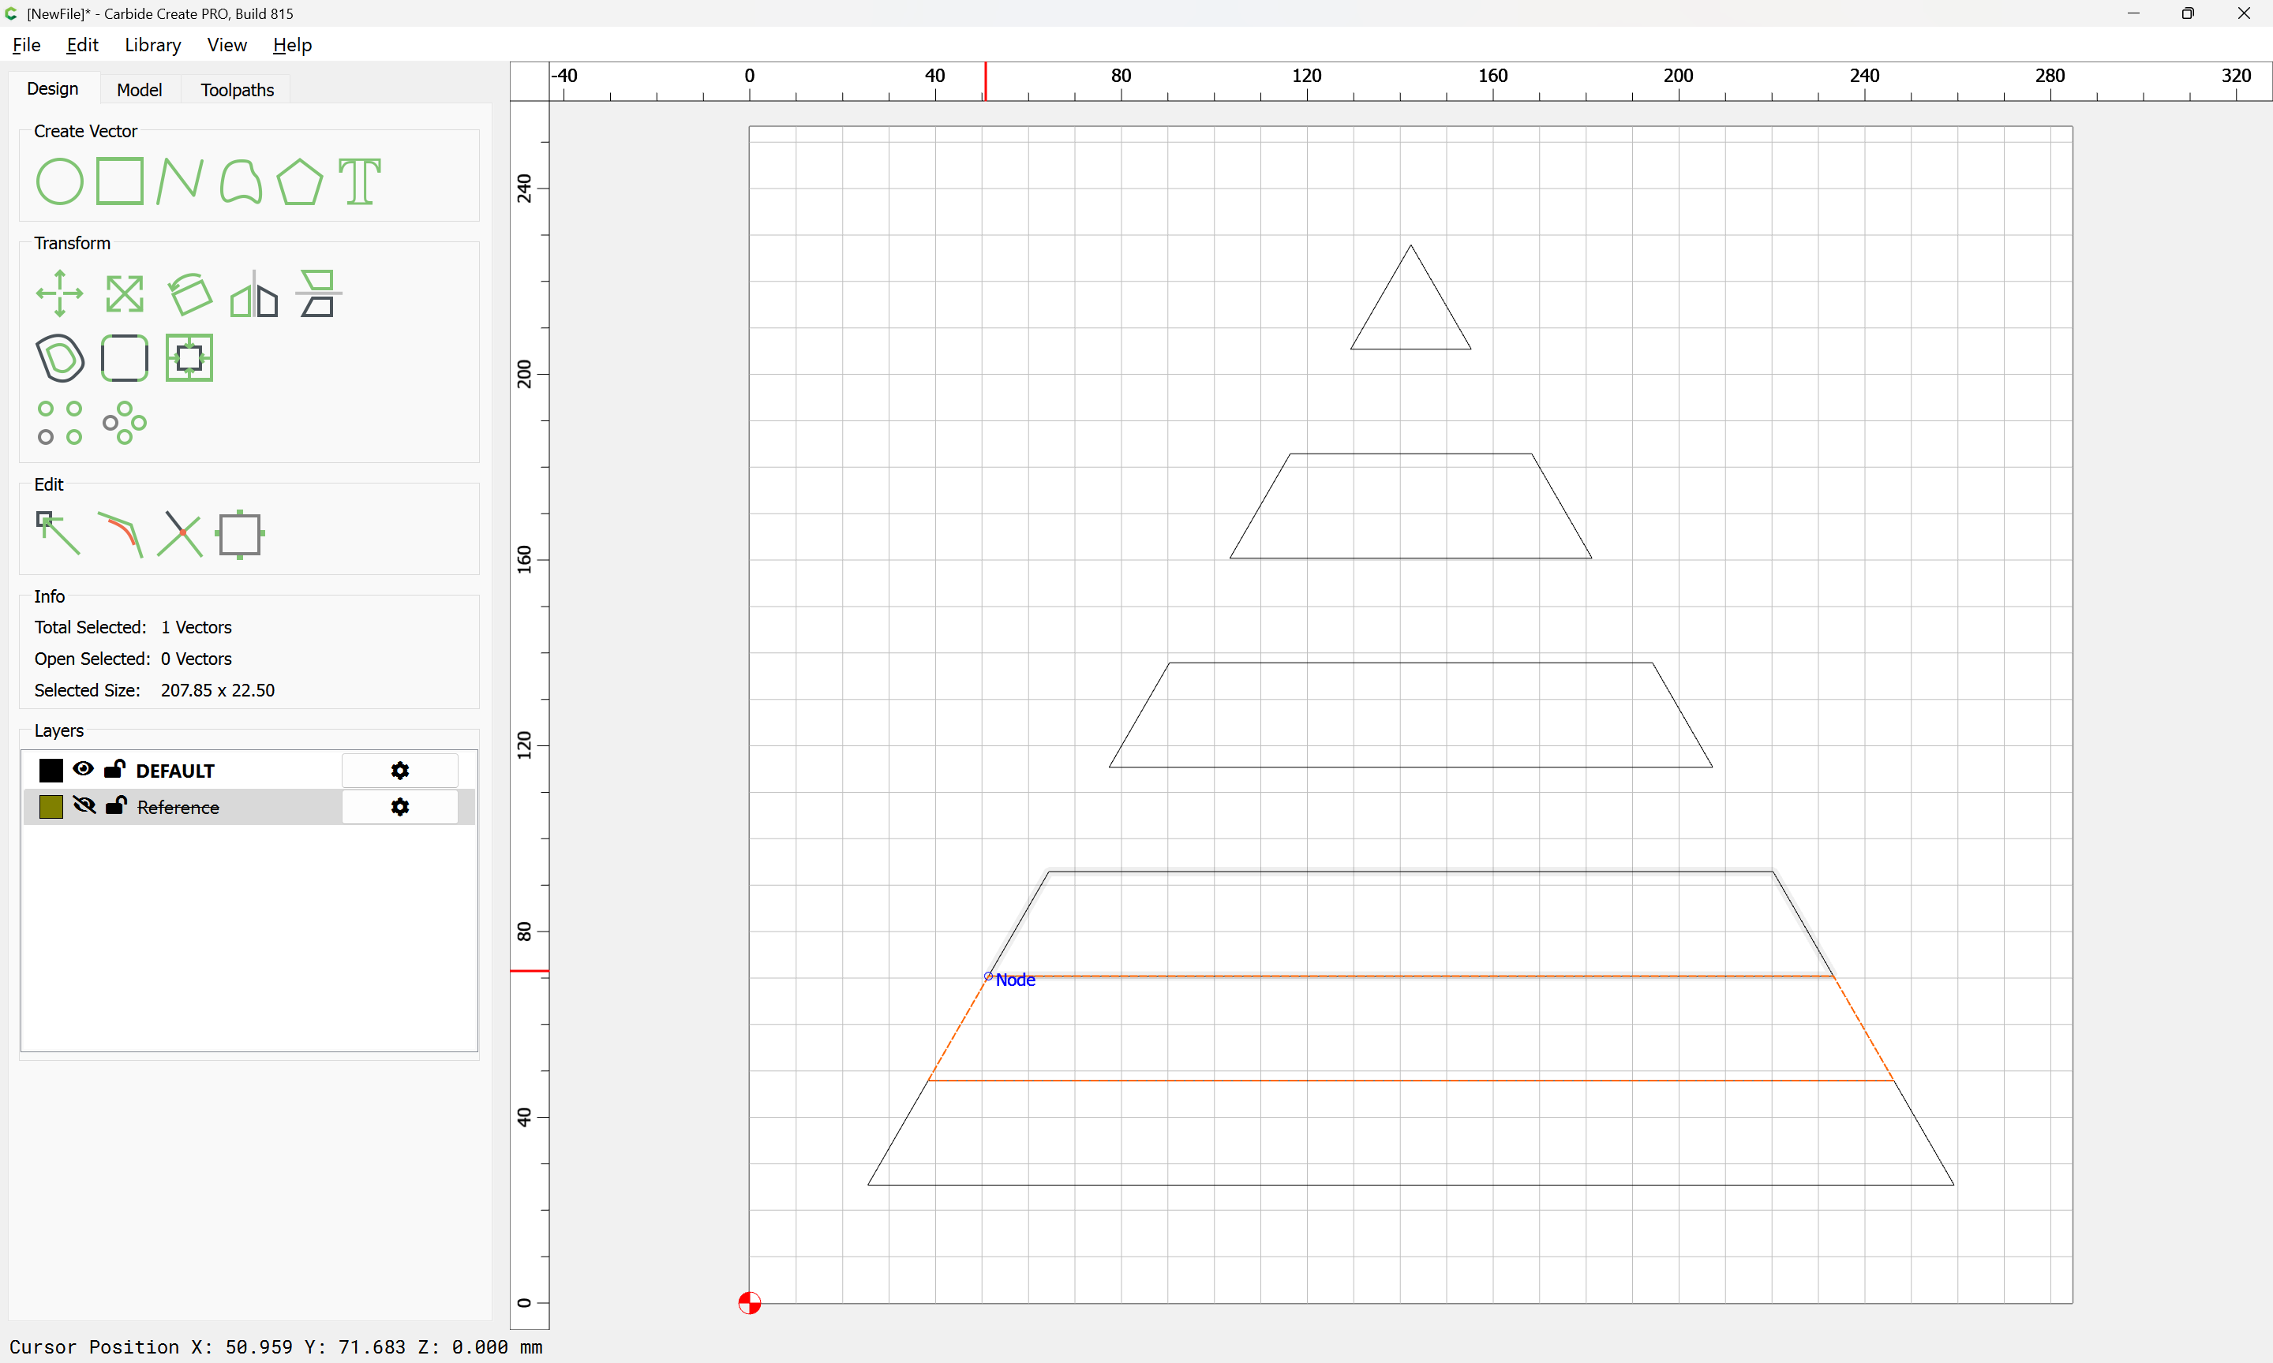Switch to the Model tab

[139, 89]
